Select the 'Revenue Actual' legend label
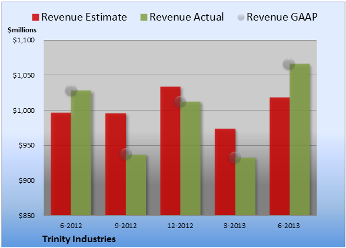Viewport: 346px width, 248px height. [x=187, y=17]
